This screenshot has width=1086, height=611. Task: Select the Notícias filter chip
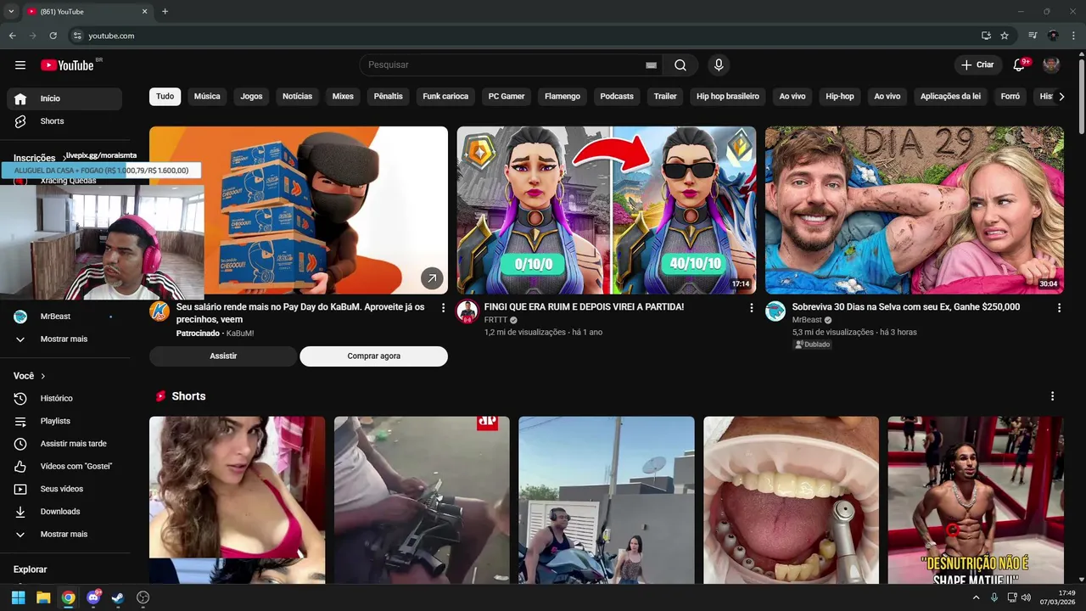pyautogui.click(x=298, y=97)
